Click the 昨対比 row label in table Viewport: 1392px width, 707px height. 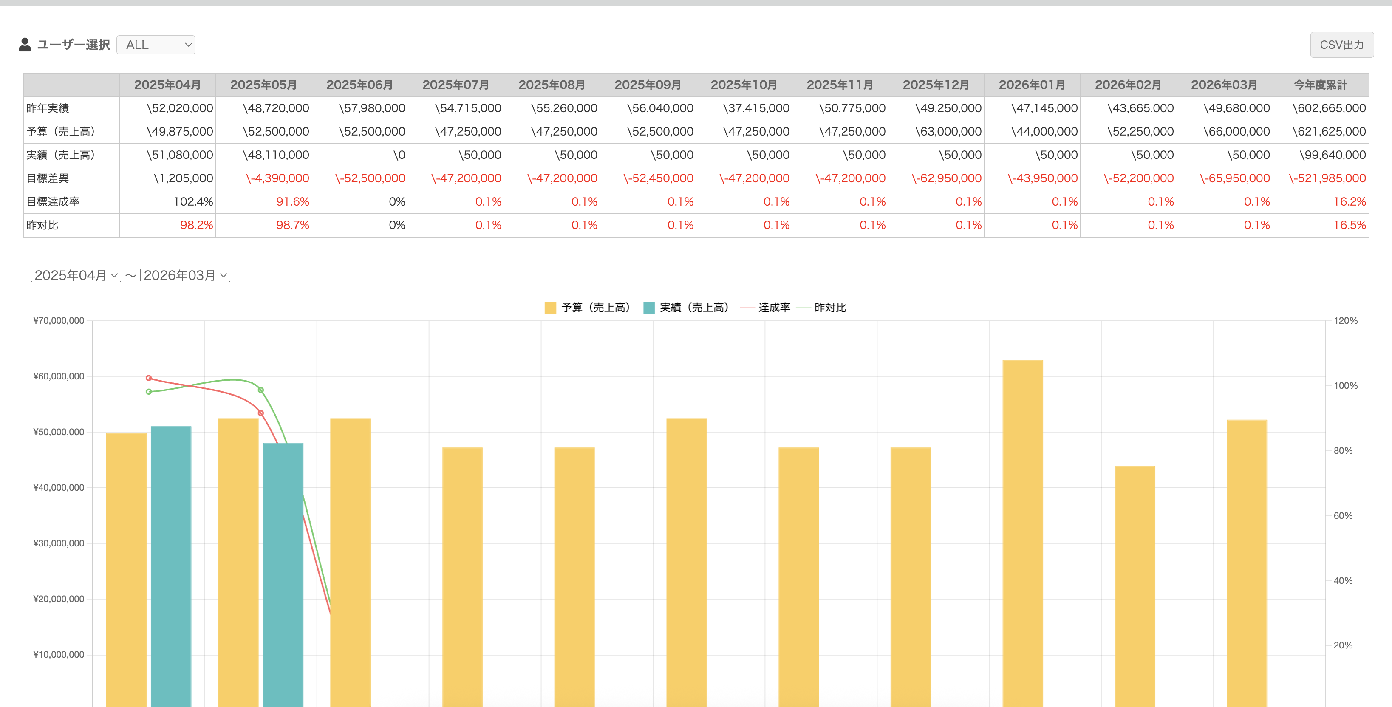tap(42, 225)
